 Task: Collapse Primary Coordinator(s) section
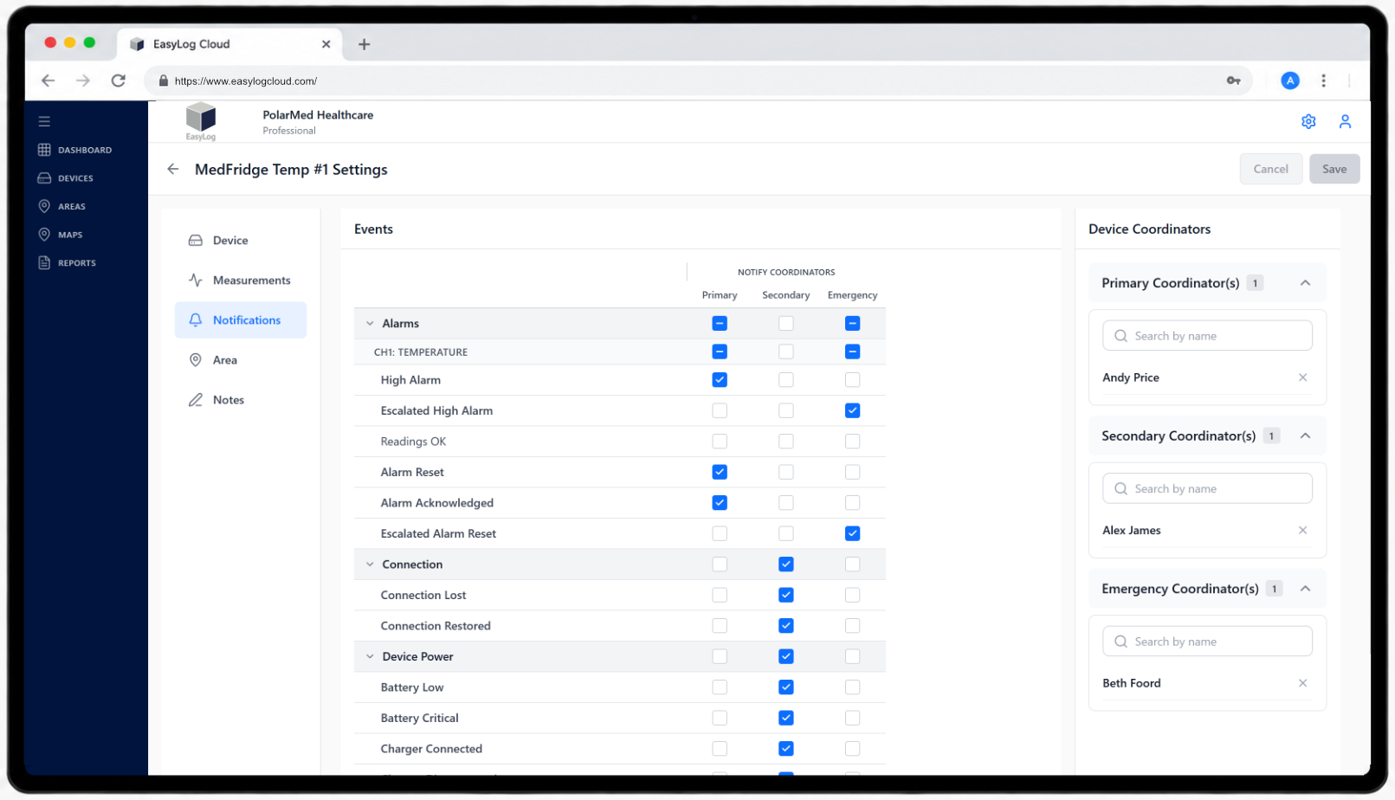point(1305,283)
